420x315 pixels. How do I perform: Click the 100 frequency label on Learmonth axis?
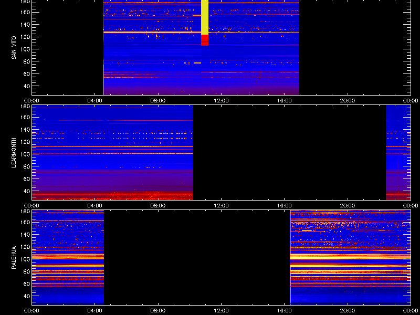25,154
